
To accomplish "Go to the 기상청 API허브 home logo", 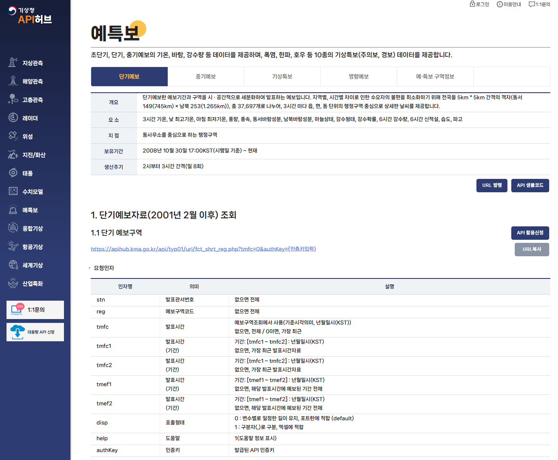I will 30,15.
